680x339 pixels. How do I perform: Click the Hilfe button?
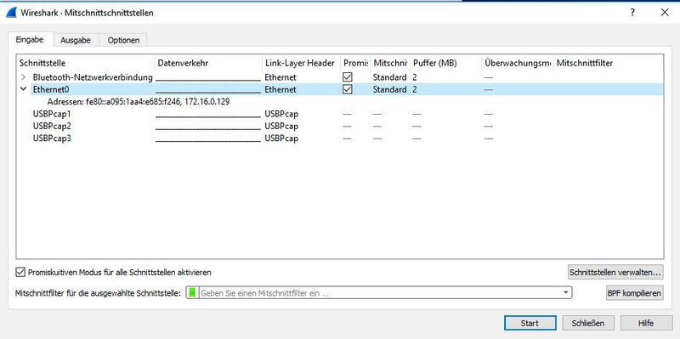pyautogui.click(x=646, y=323)
